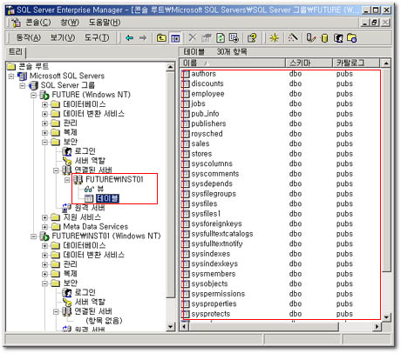Collapse the SQL Server 그룹 node
Screen dimensions: 401x353
(23, 86)
